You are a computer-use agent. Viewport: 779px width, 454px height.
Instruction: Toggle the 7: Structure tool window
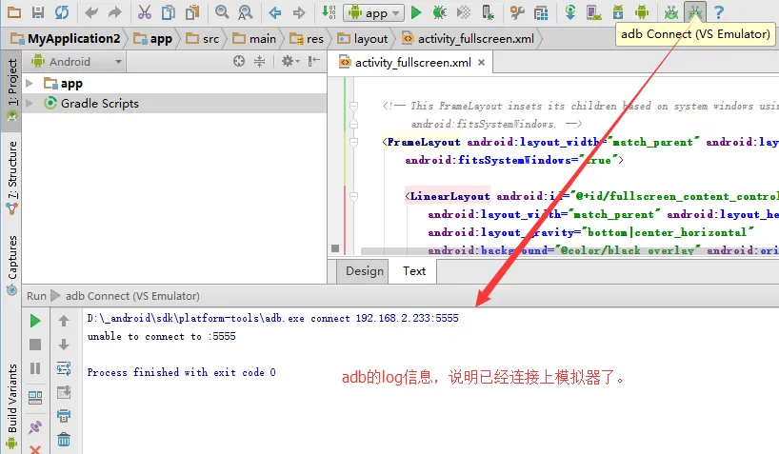click(x=12, y=177)
